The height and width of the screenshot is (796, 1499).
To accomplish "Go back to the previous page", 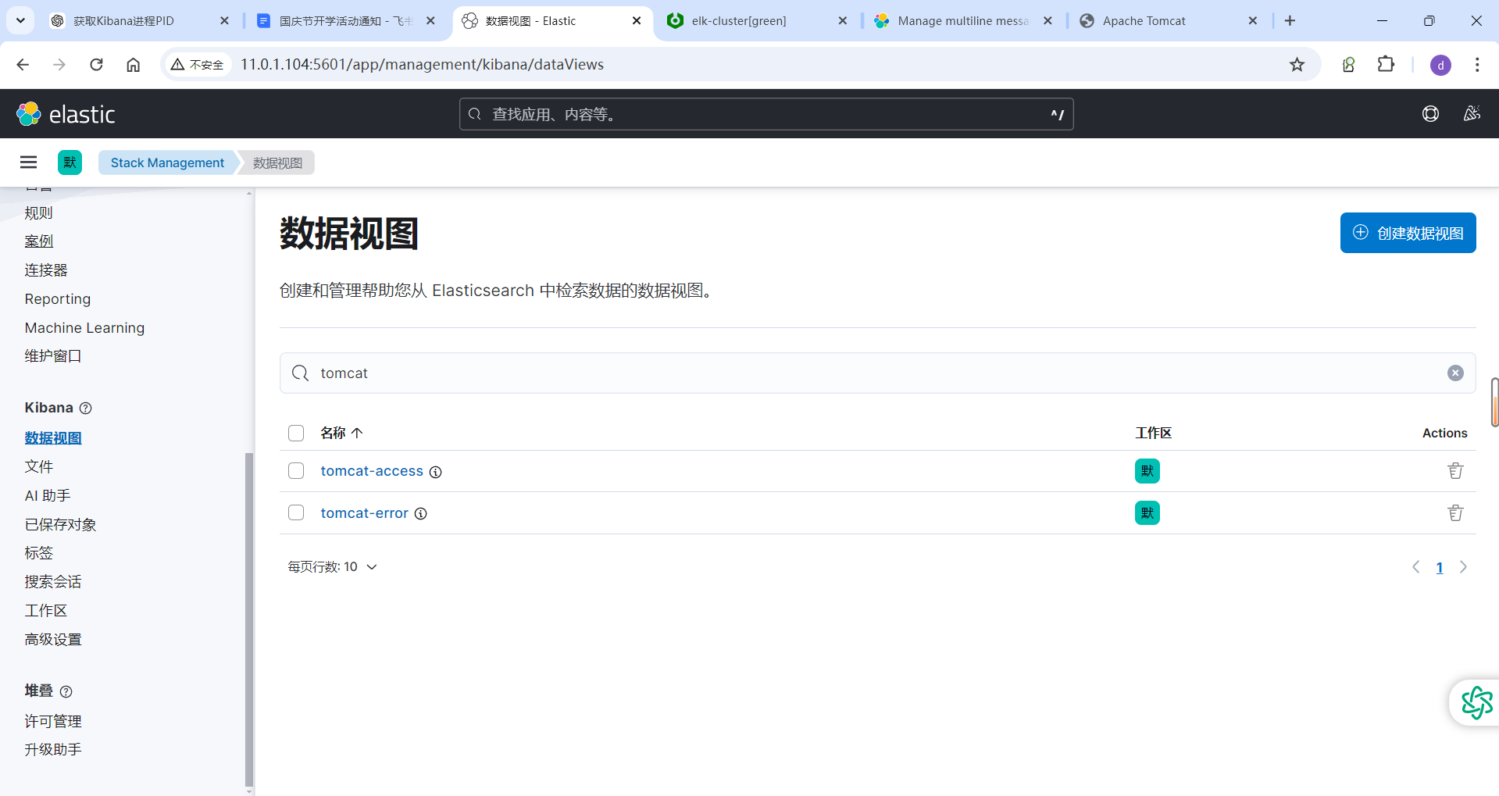I will tap(23, 65).
